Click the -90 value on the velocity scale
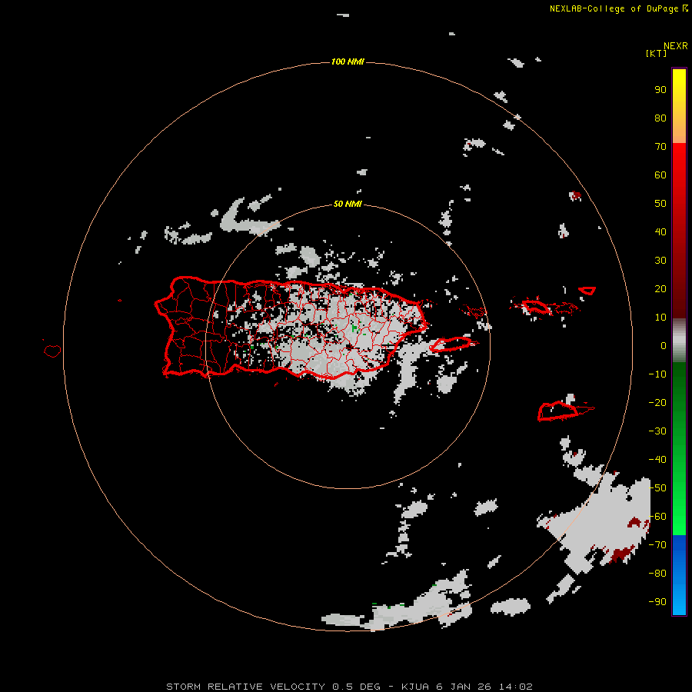 657,601
